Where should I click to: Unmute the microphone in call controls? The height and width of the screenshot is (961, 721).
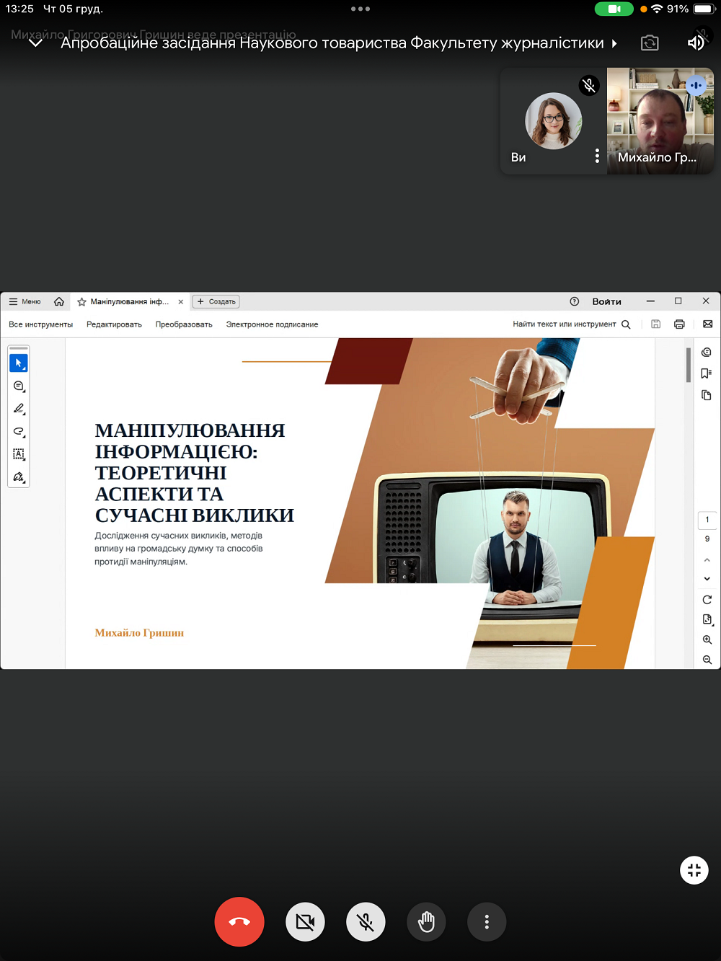(366, 921)
